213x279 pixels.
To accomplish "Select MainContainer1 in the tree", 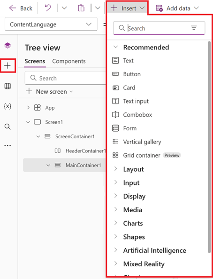I will 83,165.
